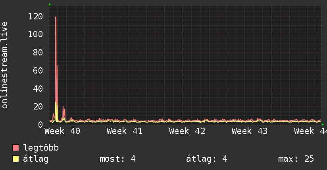
Task: Click the 0 y-axis label
Action: 40,125
